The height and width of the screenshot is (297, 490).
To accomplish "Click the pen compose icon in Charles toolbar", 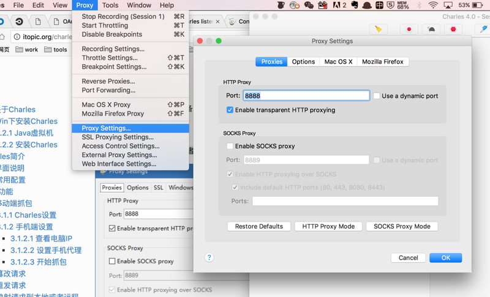I will click(483, 29).
